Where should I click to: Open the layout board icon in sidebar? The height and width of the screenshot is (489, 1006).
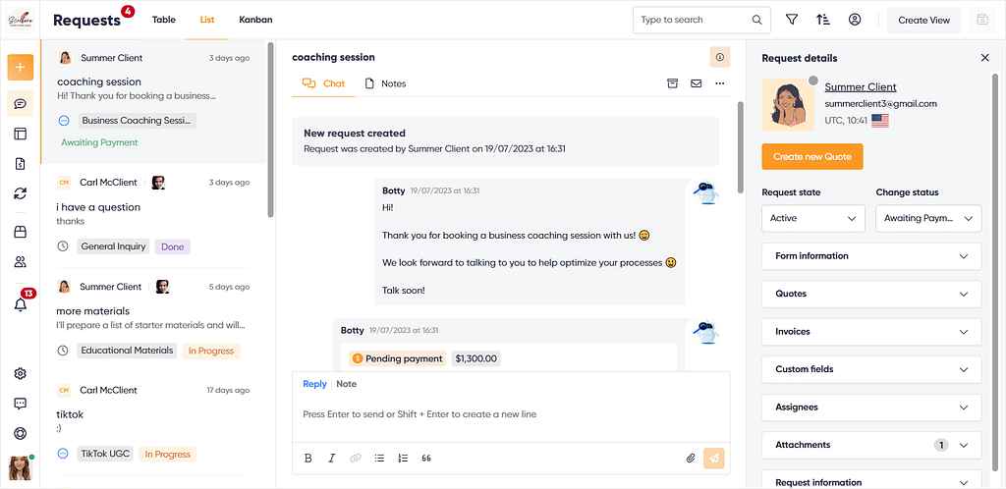pos(21,134)
